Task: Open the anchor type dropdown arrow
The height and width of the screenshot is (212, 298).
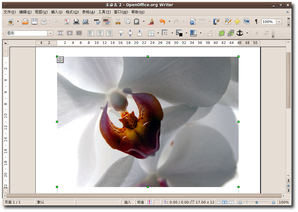Action: coord(247,33)
